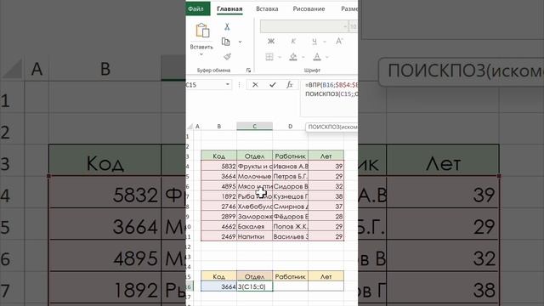
Task: Expand the name box C15 dropdown
Action: (228, 85)
